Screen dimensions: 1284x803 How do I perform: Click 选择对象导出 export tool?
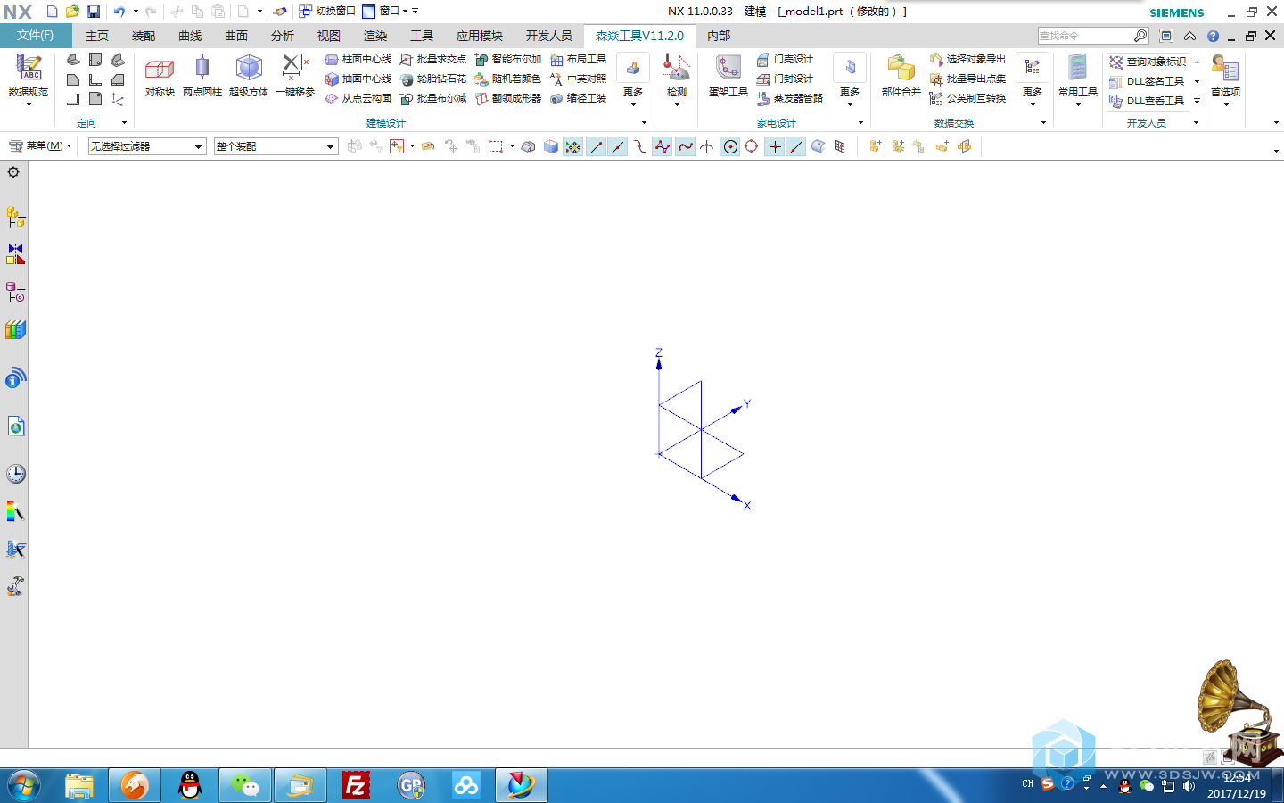click(x=967, y=59)
